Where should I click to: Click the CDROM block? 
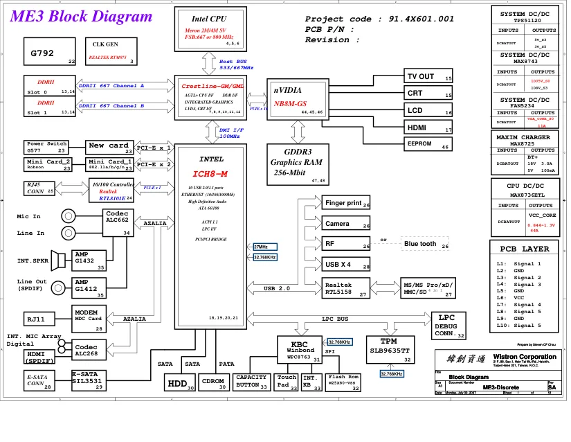(x=214, y=382)
